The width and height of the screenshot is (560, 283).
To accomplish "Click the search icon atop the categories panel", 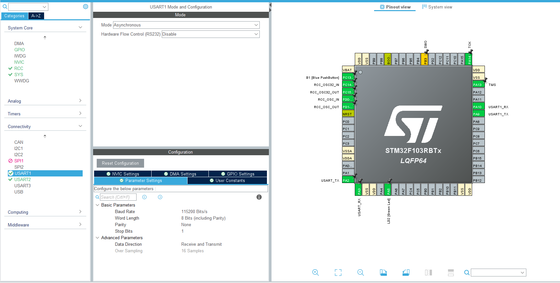I will (x=5, y=7).
